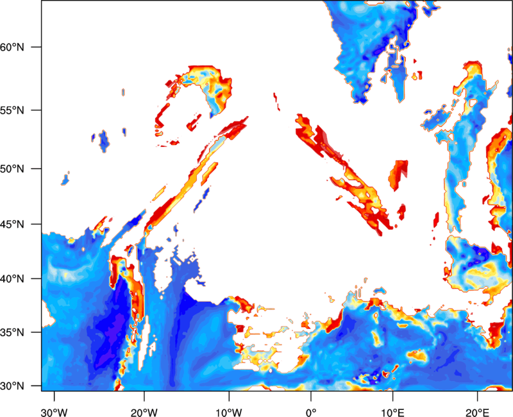Click the 20°E longitude label

[x=477, y=412]
